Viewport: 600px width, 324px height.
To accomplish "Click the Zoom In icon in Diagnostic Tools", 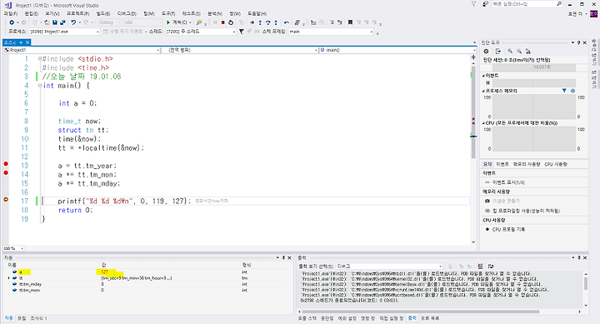I will point(510,52).
